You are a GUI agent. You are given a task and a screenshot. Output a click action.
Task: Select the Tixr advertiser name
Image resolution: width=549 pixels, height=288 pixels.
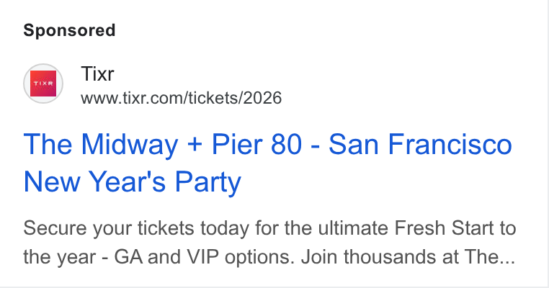pyautogui.click(x=97, y=74)
